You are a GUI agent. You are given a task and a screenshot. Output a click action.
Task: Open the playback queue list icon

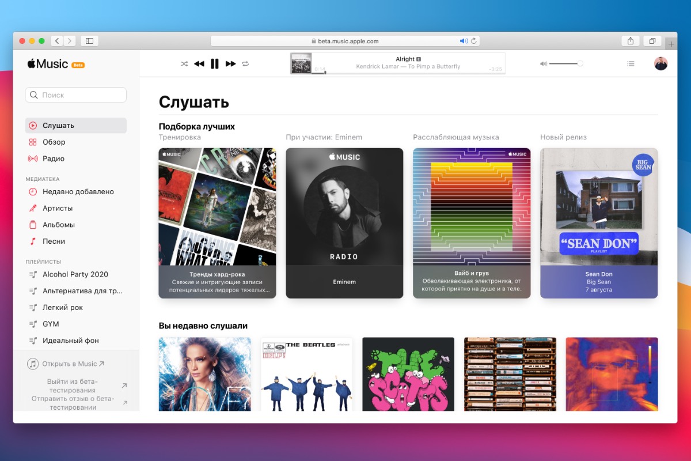(x=631, y=63)
